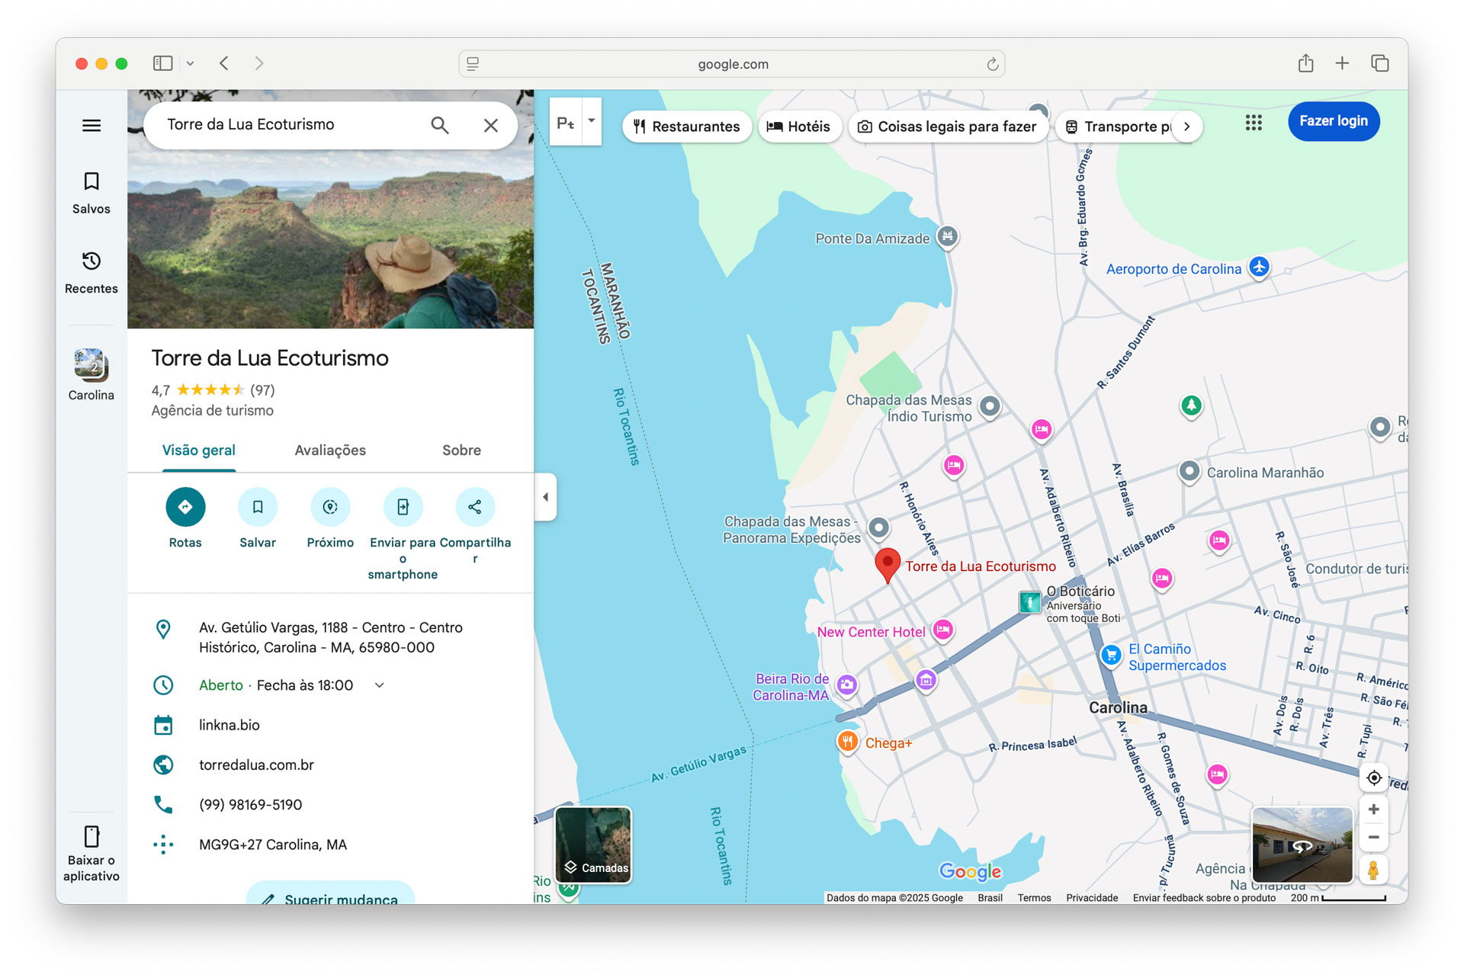Zoom in the map with plus button
This screenshot has width=1464, height=978.
1373,810
